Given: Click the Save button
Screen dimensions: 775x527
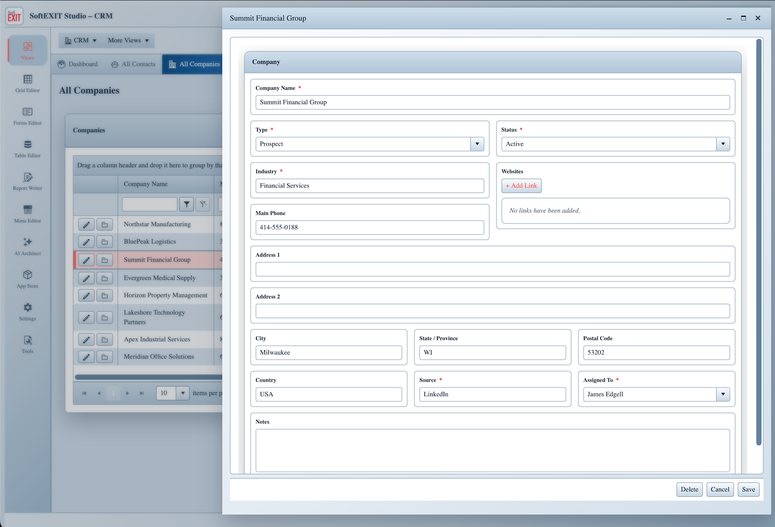Looking at the screenshot, I should pyautogui.click(x=749, y=490).
